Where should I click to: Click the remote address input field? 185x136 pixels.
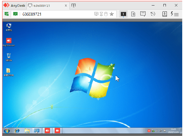pyautogui.click(x=55, y=14)
